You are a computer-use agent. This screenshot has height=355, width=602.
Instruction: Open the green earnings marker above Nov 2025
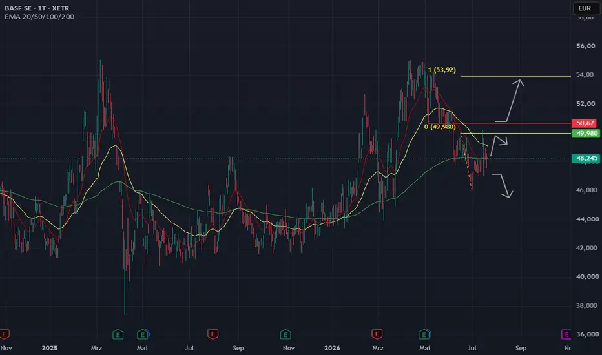point(285,334)
